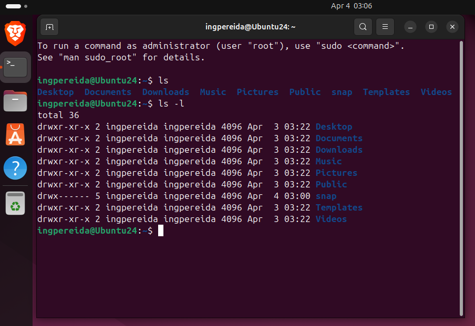Open the Help icon in the dock

pyautogui.click(x=15, y=169)
